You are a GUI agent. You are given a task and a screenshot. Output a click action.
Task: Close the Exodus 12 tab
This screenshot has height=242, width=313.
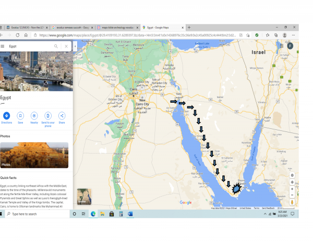point(47,28)
